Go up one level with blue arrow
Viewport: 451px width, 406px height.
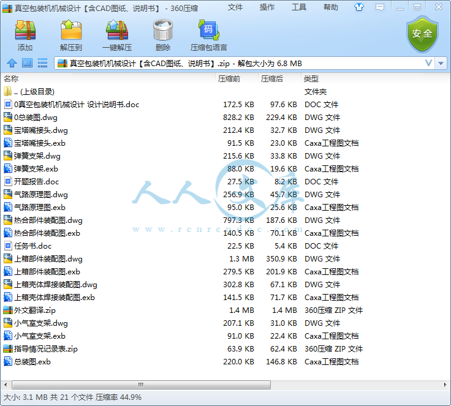pos(12,63)
